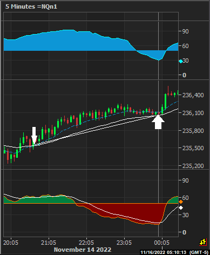Image resolution: width=210 pixels, height=255 pixels.
Task: Click the 0 label on the bottom indicator axis
Action: pyautogui.click(x=184, y=232)
